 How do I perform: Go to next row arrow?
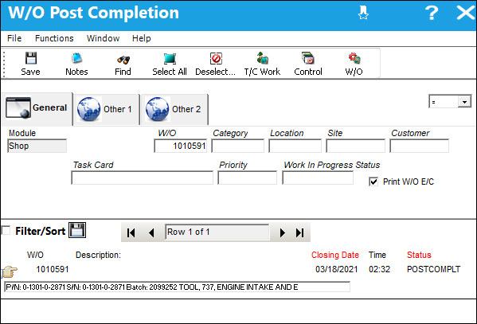pos(283,232)
